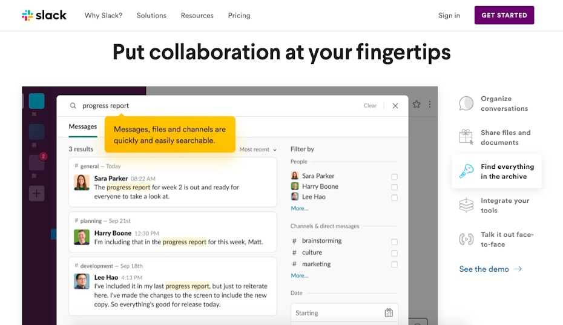Click the Talk it out face-to-face icon
563x325 pixels.
coord(466,239)
